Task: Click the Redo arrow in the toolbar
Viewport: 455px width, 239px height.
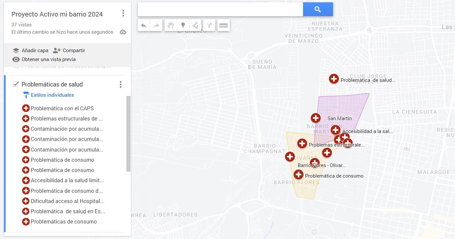Action: pyautogui.click(x=156, y=25)
